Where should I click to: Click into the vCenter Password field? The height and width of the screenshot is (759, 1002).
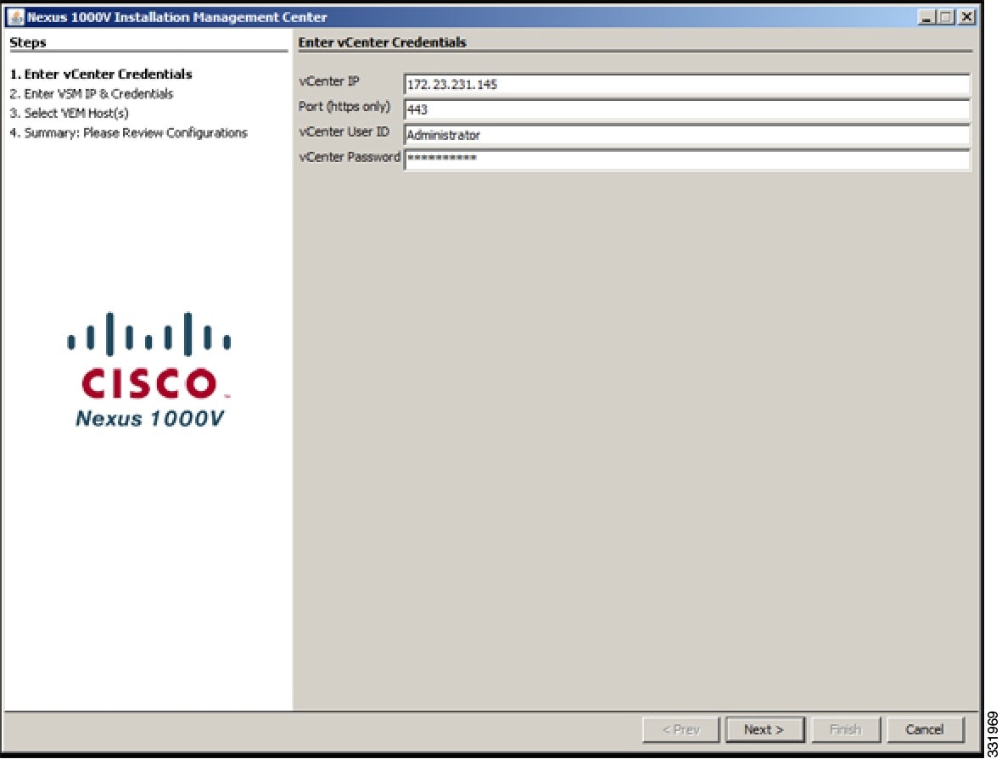click(687, 159)
